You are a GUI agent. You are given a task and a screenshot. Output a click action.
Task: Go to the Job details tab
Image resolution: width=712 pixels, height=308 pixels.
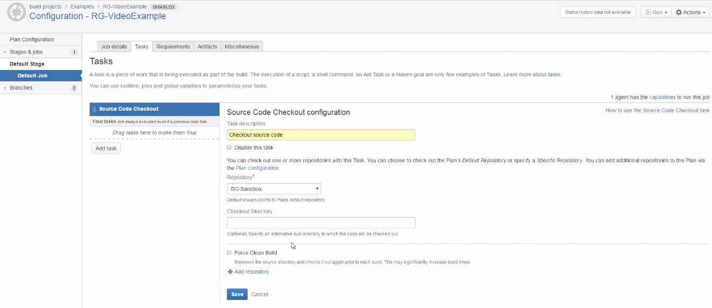(114, 47)
